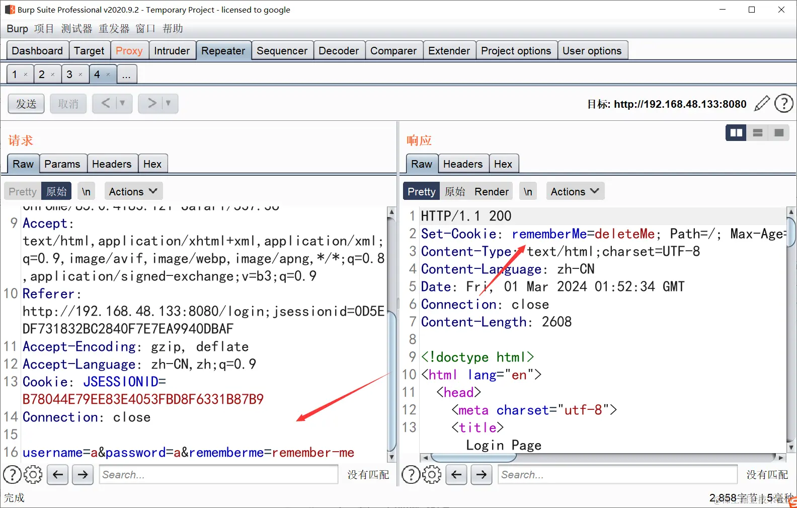Open request Actions dropdown
This screenshot has height=508, width=797.
[x=133, y=191]
